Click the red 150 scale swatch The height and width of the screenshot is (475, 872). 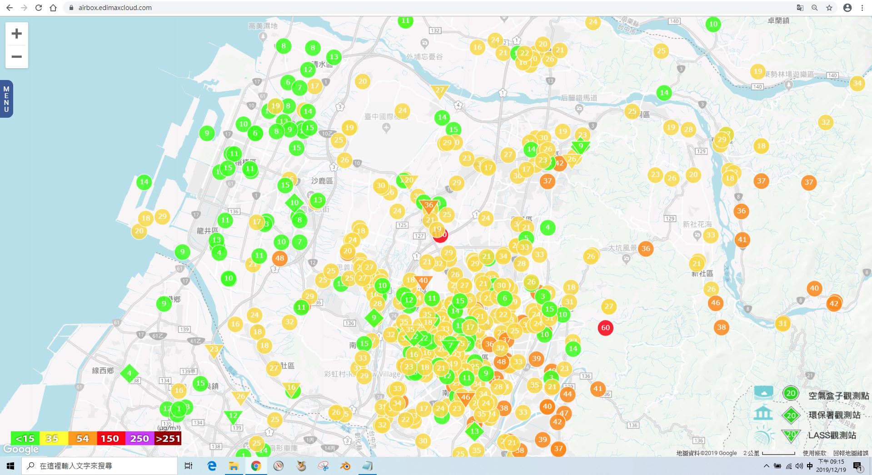pos(111,439)
